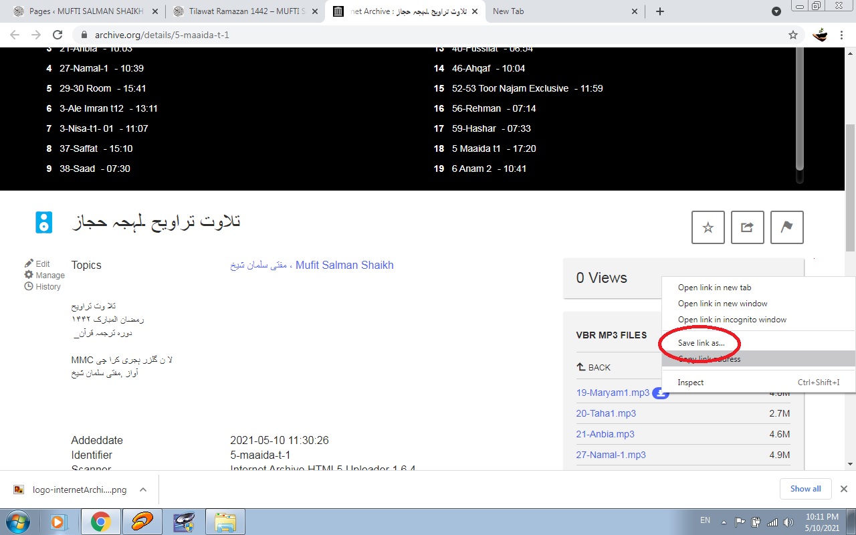Click the Mufit Salman Shaikh topic link
This screenshot has width=856, height=535.
(344, 265)
